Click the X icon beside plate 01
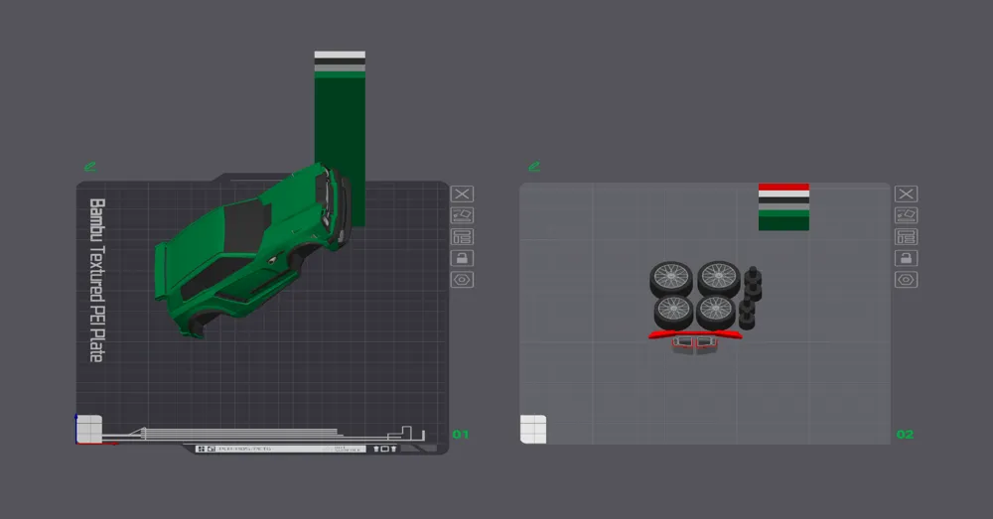This screenshot has height=519, width=993. coord(462,194)
